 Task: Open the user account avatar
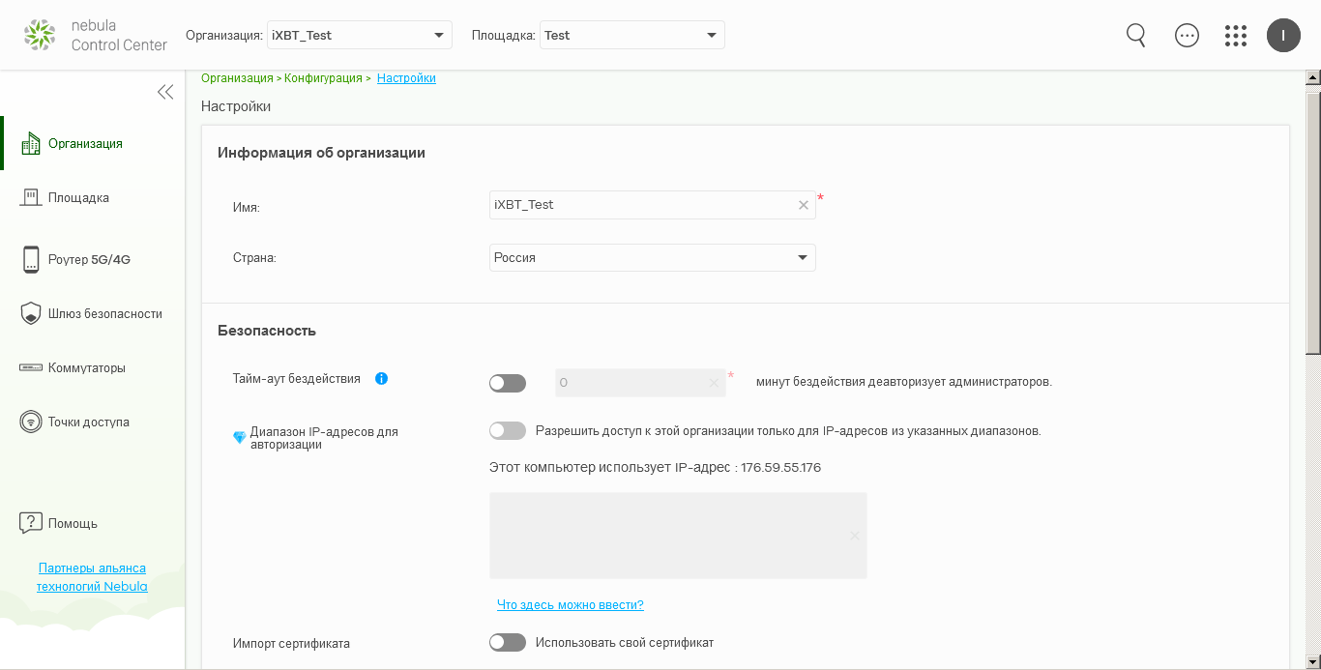click(x=1283, y=36)
